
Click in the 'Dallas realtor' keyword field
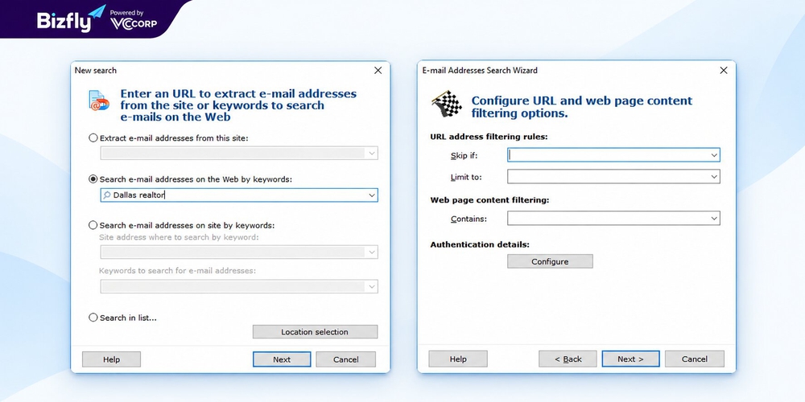(x=239, y=195)
